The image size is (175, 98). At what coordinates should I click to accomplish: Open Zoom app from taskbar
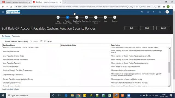pos(129,96)
